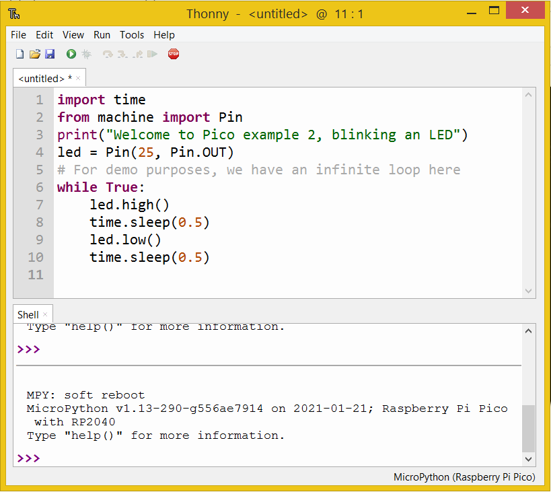The width and height of the screenshot is (551, 492).
Task: Click the 'while True:' line
Action: pos(101,187)
